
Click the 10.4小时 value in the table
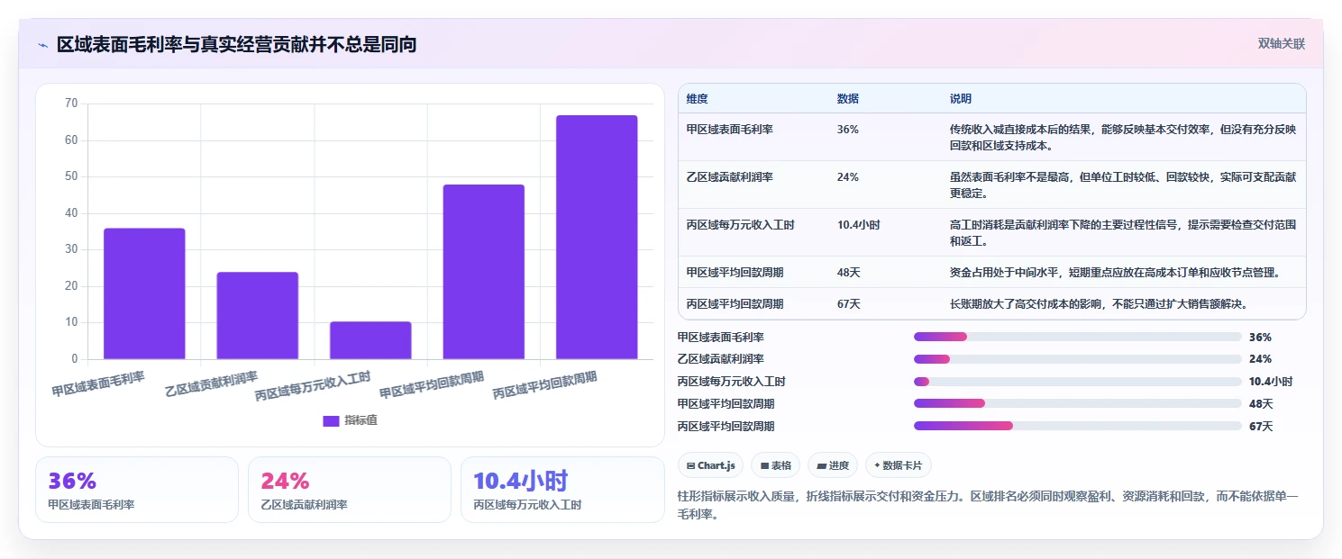click(x=859, y=225)
